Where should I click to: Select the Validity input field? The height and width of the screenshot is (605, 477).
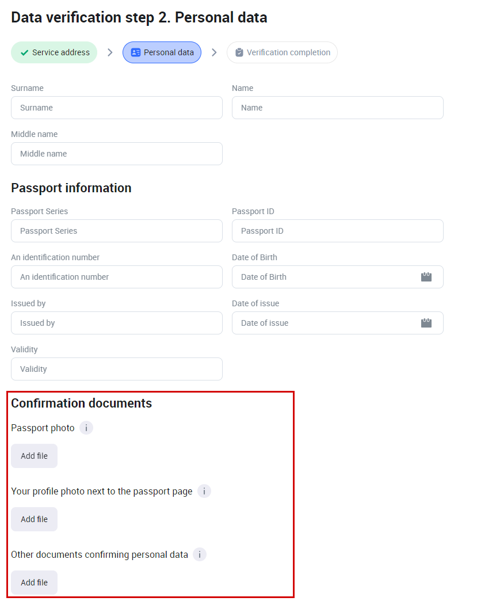(117, 369)
